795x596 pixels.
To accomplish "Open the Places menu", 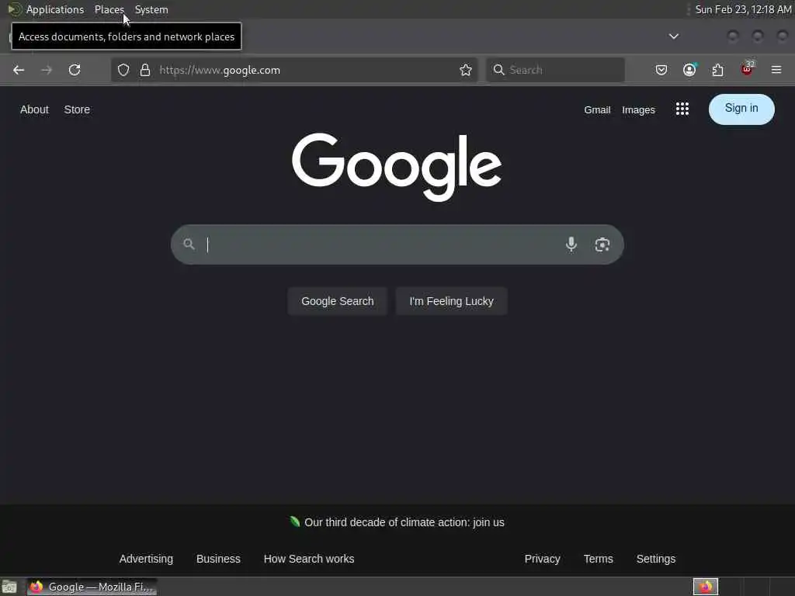I will [x=109, y=9].
